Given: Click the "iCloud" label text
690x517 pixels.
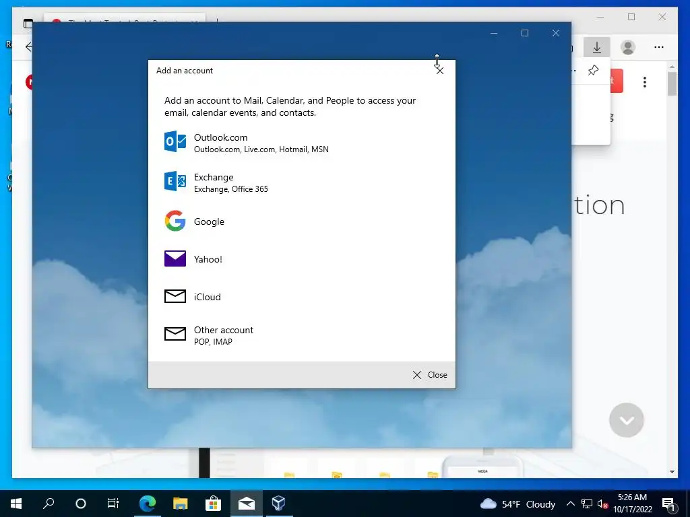Looking at the screenshot, I should pos(208,297).
